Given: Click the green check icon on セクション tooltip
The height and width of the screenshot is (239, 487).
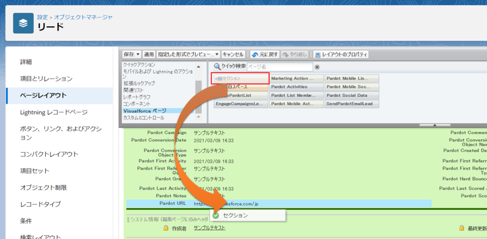Looking at the screenshot, I should point(216,215).
